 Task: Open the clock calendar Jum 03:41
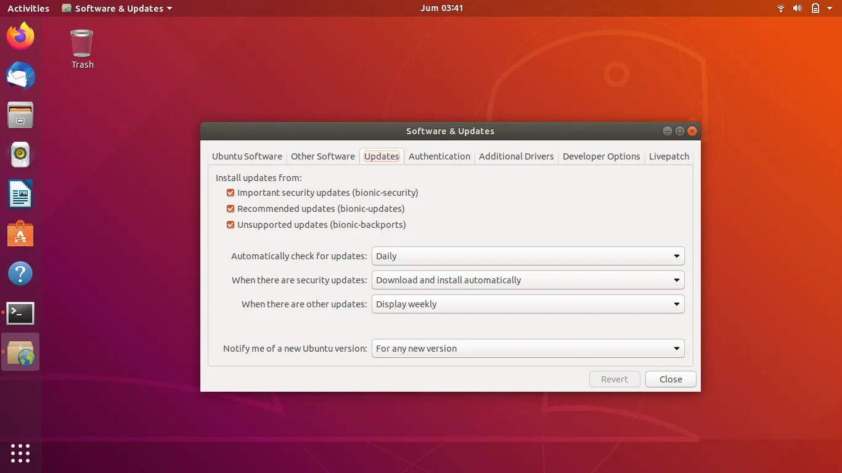tap(441, 8)
